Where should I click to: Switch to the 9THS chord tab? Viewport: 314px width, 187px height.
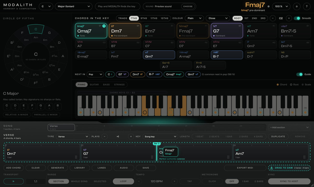coord(144,18)
